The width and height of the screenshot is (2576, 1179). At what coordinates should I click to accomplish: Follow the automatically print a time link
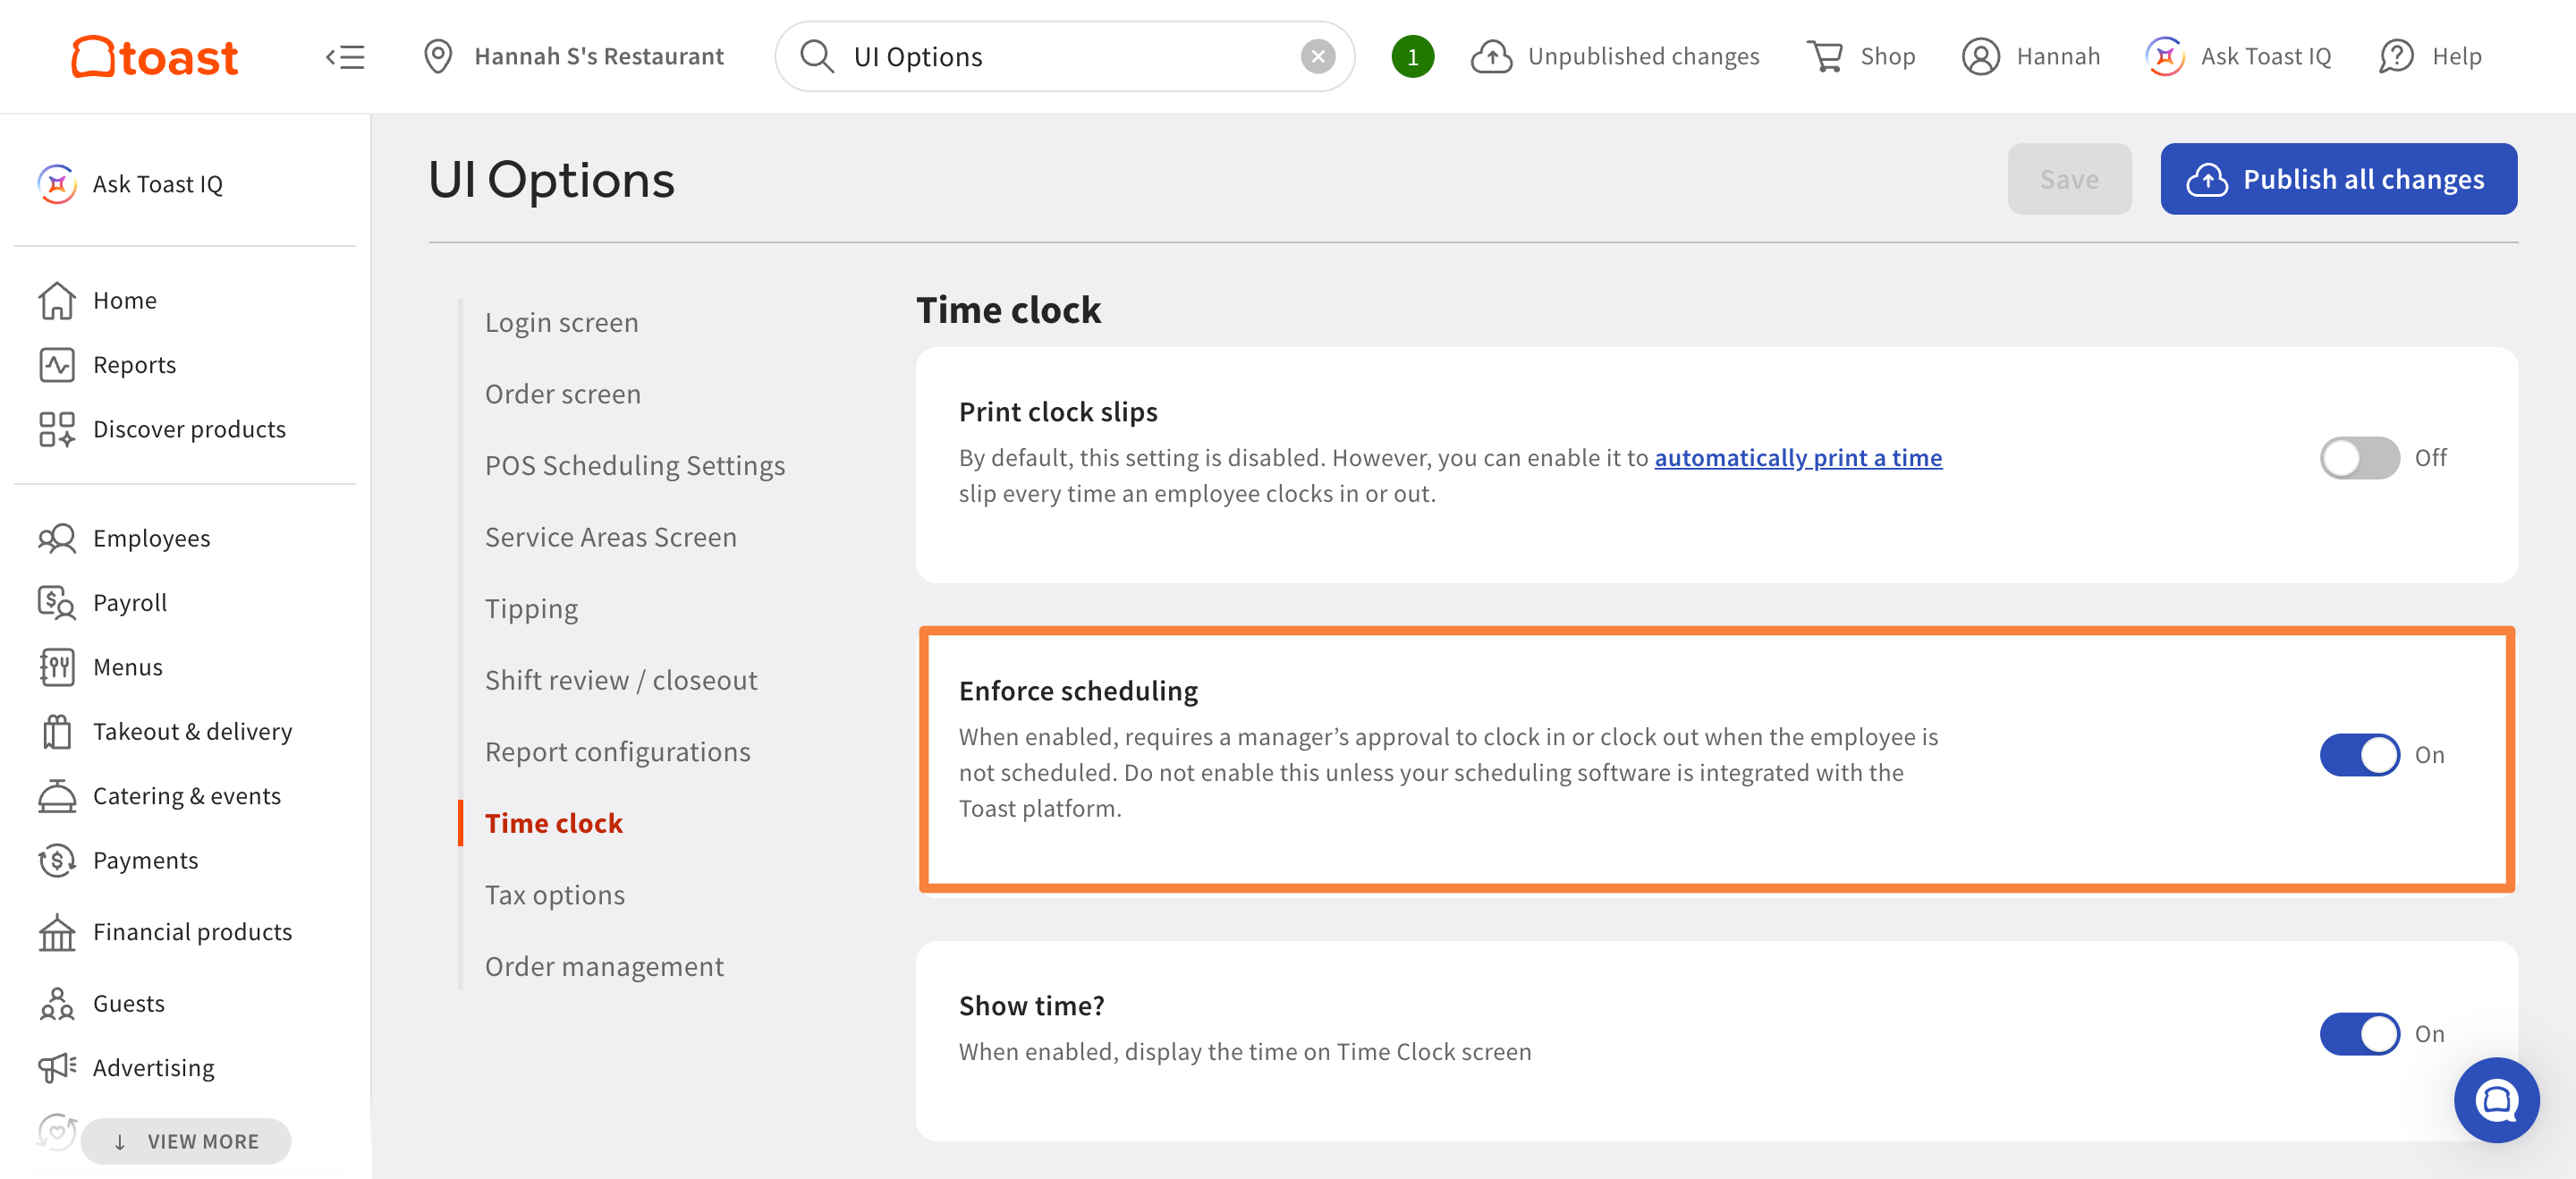pyautogui.click(x=1797, y=458)
